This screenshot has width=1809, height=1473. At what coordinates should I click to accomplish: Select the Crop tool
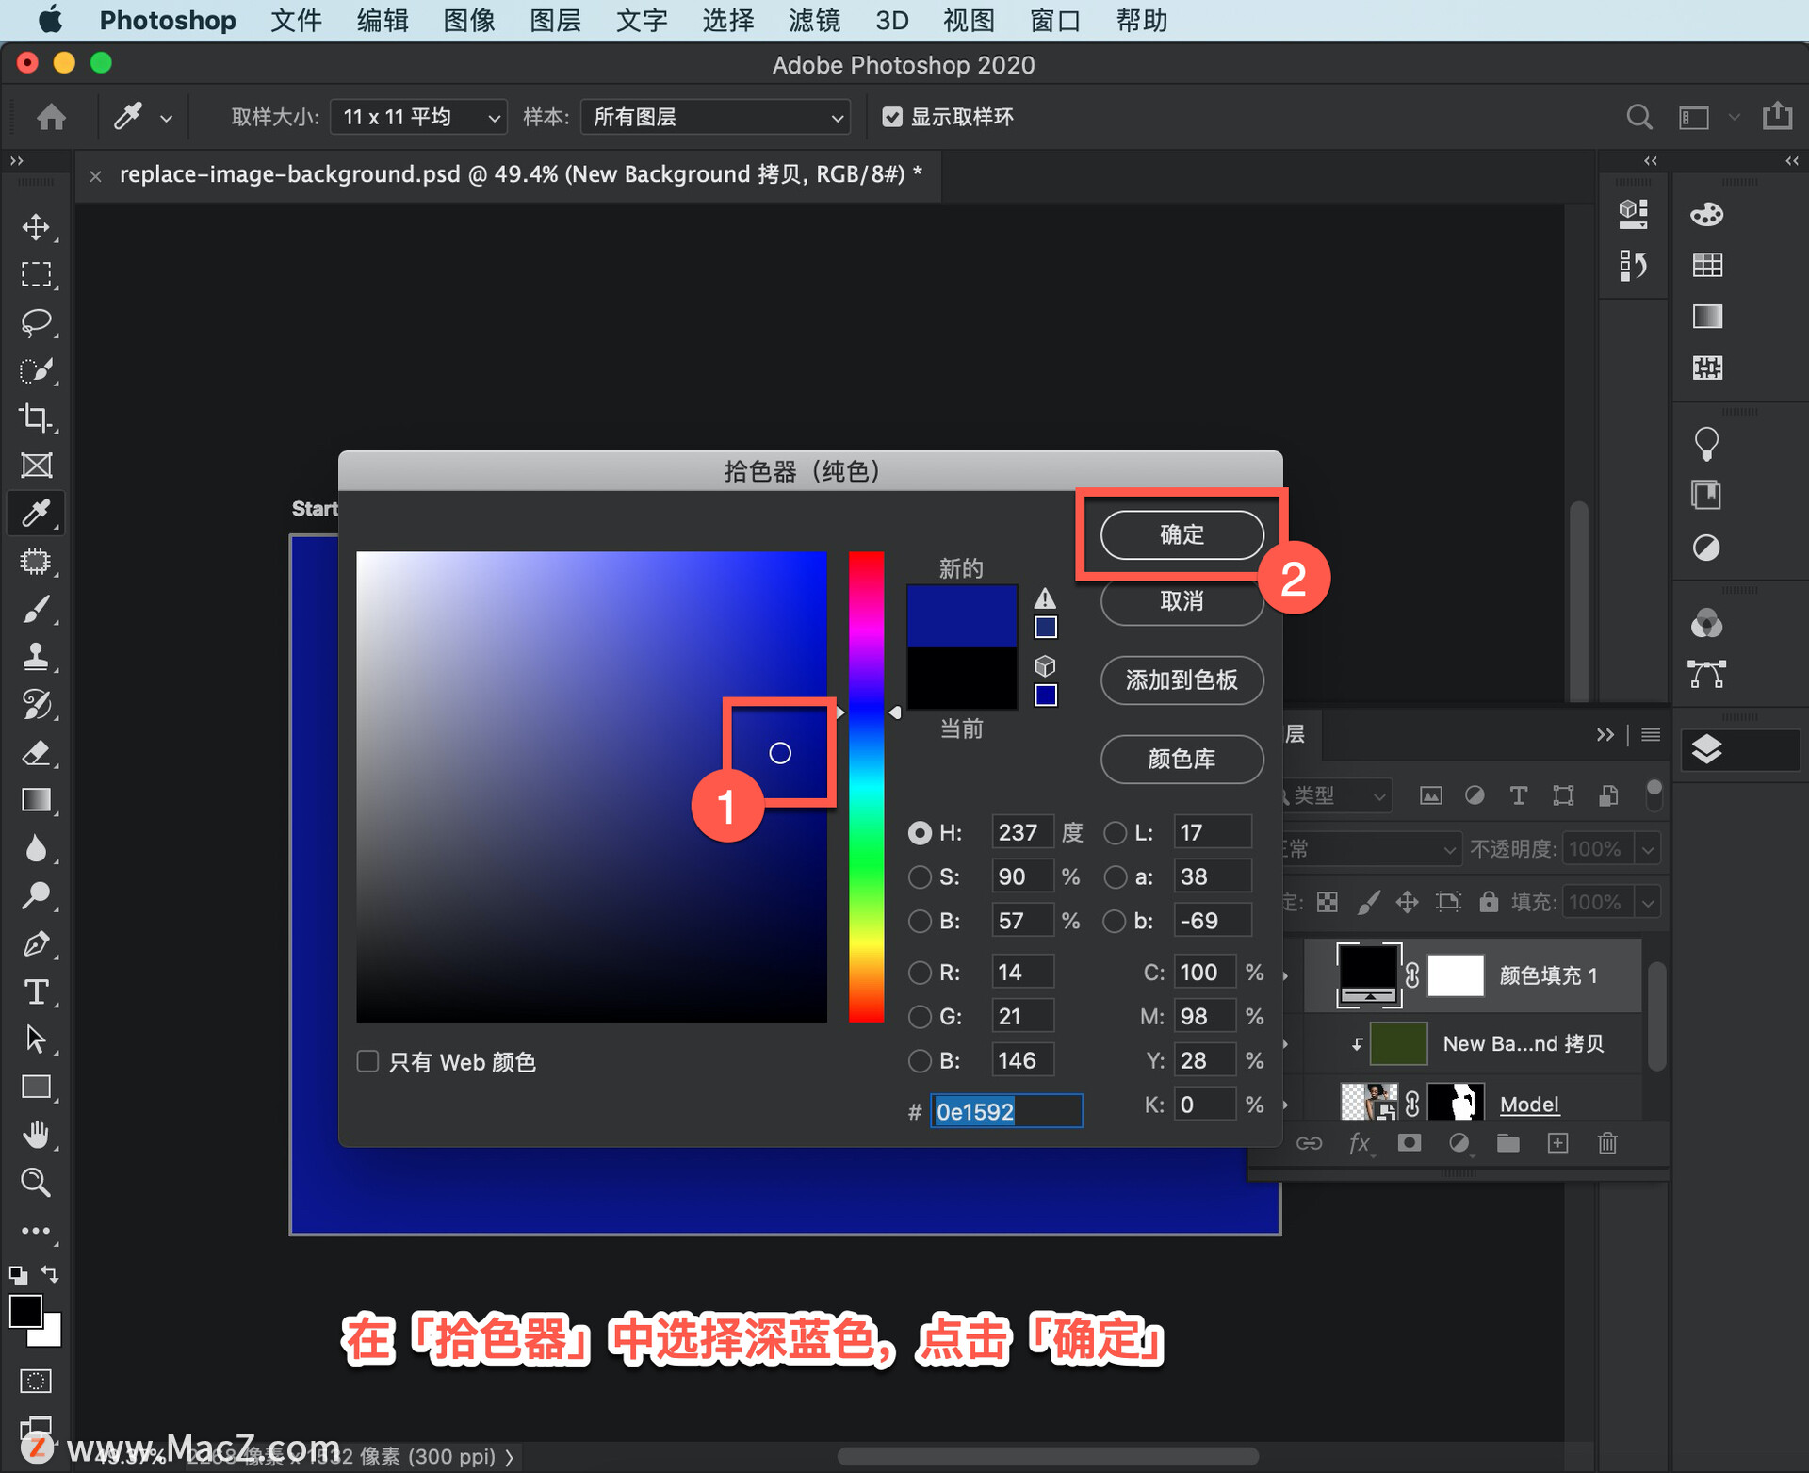point(36,417)
